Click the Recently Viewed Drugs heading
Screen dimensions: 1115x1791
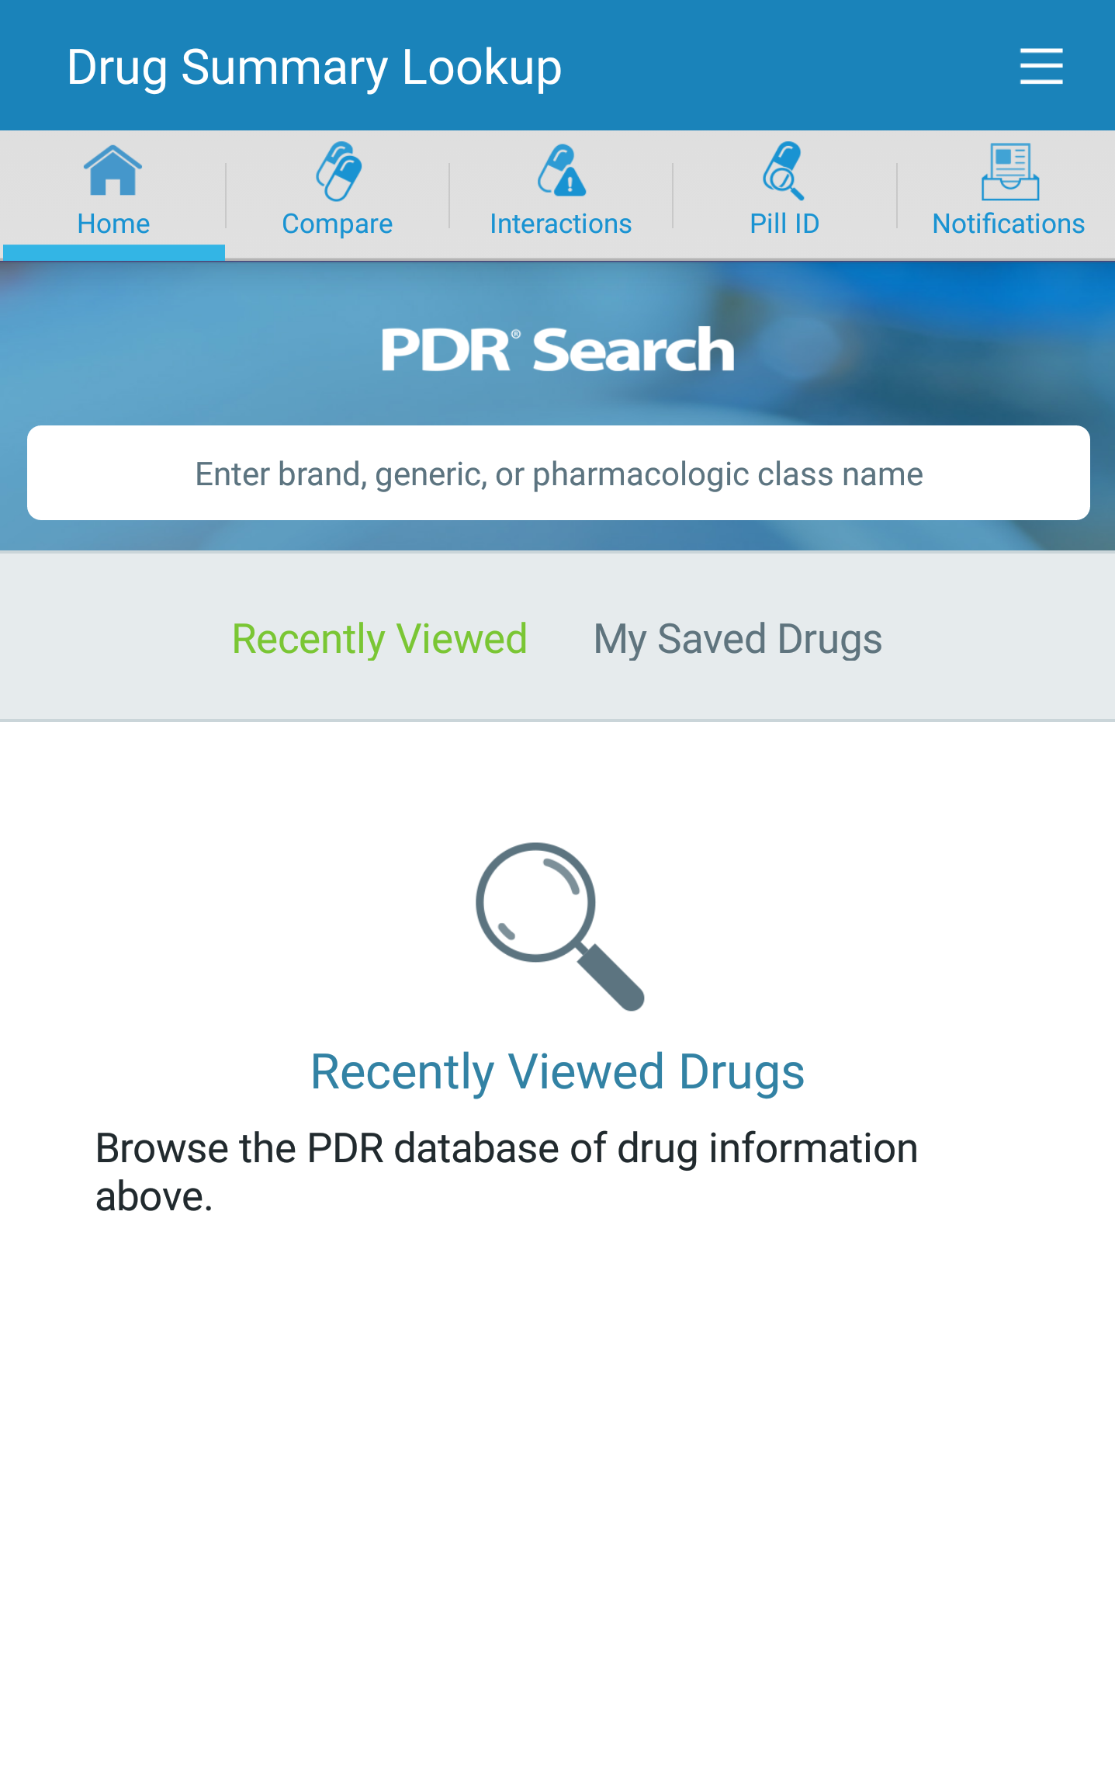click(x=557, y=1071)
